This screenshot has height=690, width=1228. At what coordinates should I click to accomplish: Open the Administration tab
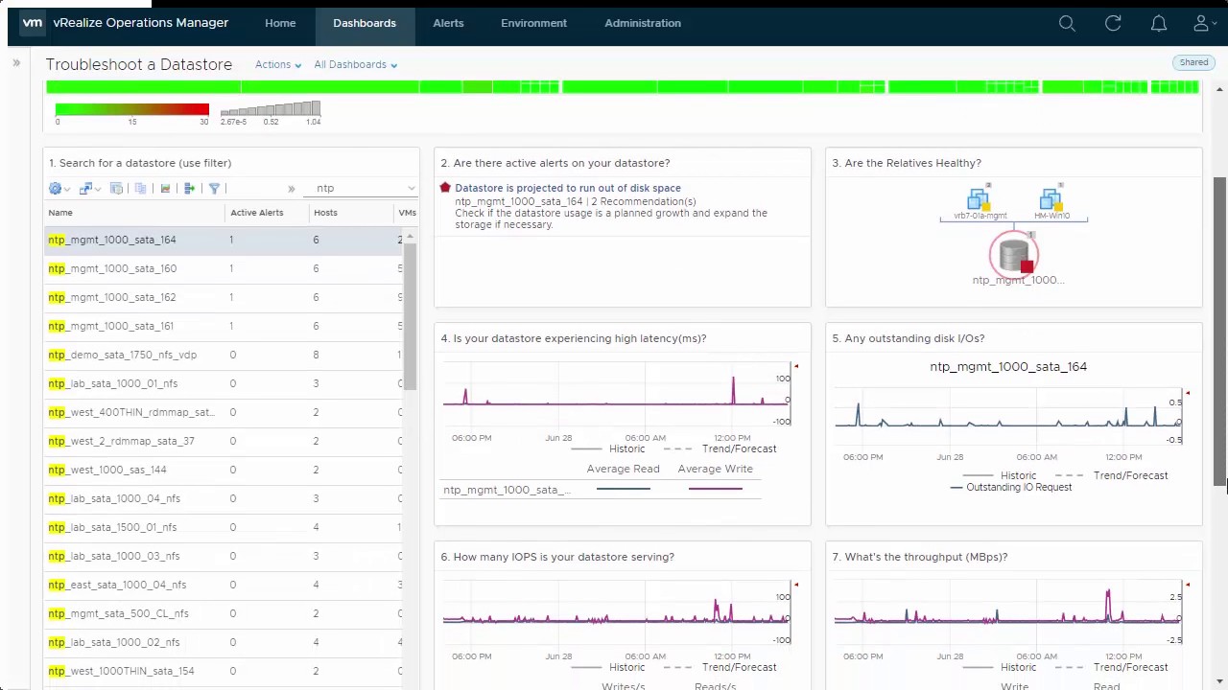(642, 23)
